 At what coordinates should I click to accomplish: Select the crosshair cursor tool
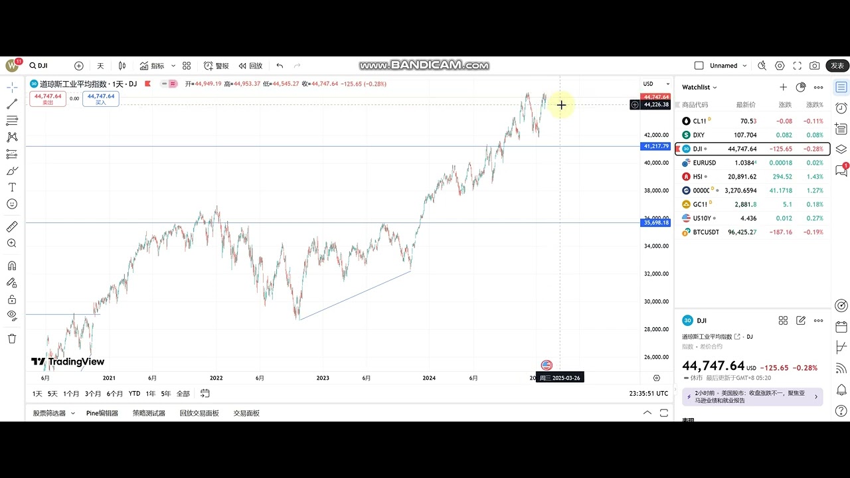(x=12, y=87)
